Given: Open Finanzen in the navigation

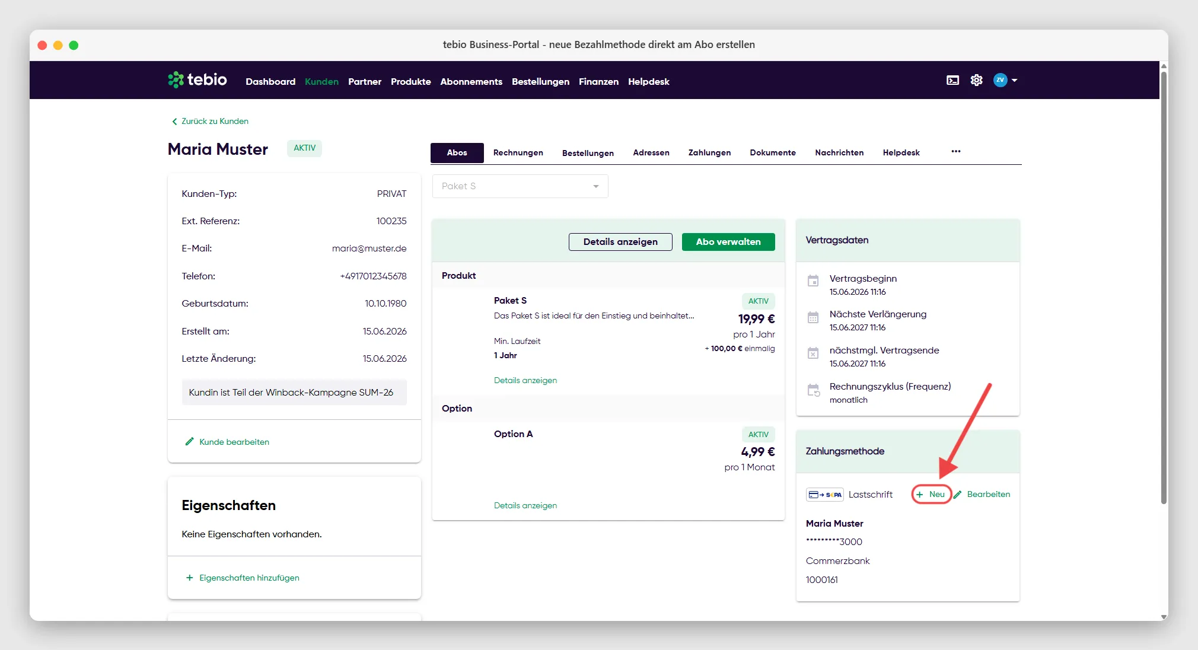Looking at the screenshot, I should (x=598, y=81).
